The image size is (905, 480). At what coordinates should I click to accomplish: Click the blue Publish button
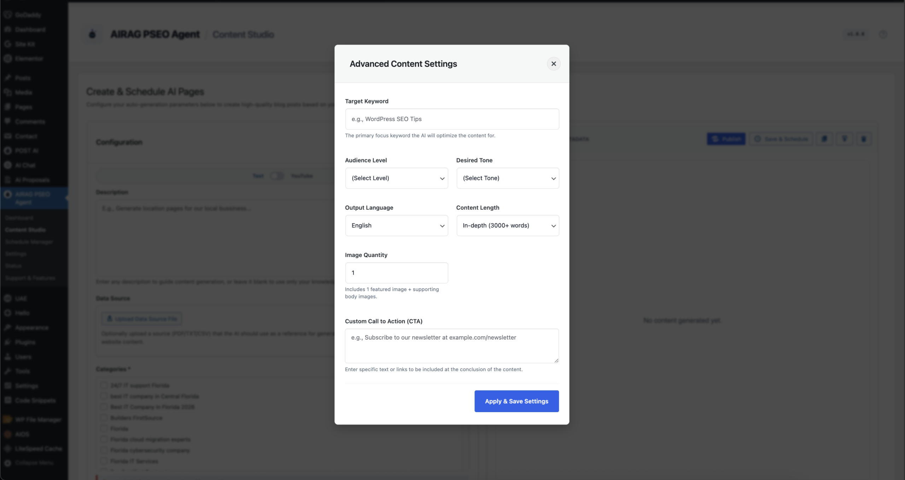point(726,139)
